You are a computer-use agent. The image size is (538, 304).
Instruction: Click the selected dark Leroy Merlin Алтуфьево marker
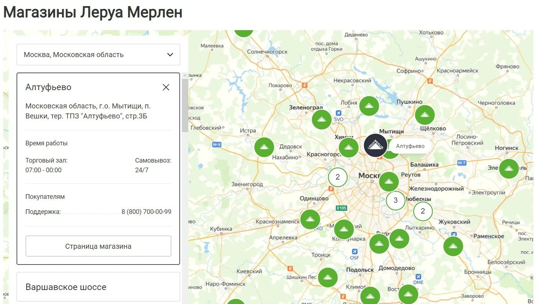pos(376,145)
